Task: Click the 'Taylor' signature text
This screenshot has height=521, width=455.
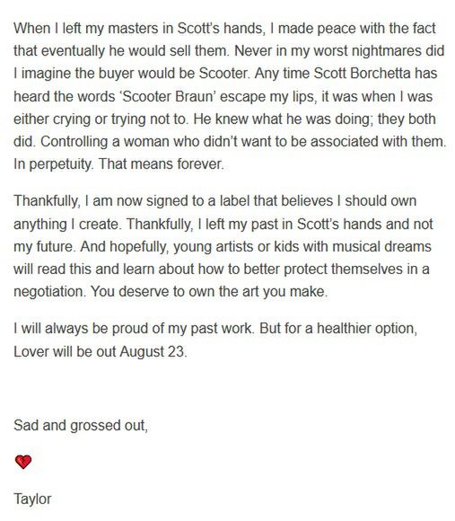Action: tap(32, 499)
